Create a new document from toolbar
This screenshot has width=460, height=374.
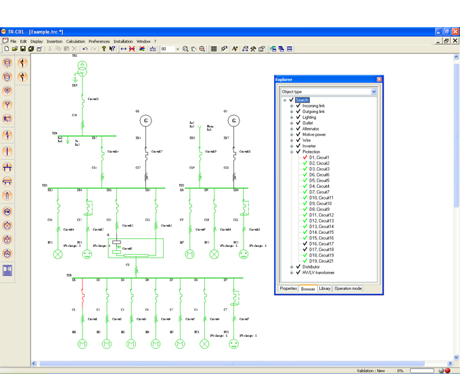(x=7, y=49)
